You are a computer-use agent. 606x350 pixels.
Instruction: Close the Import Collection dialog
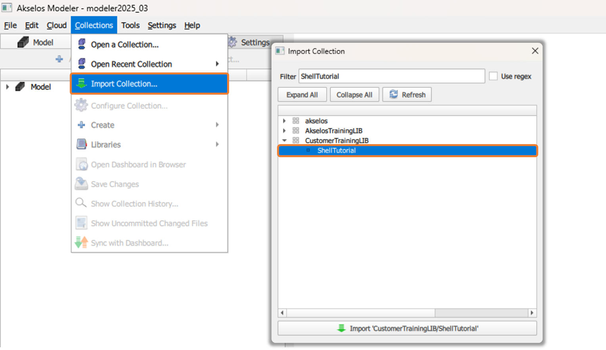[x=535, y=51]
